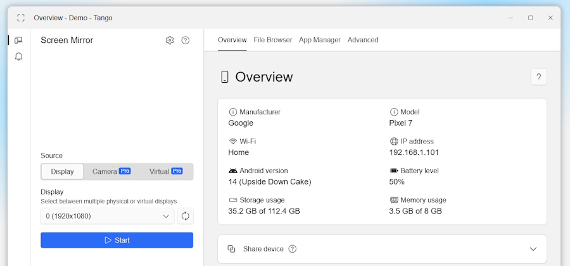Open the display resolution dropdown

coord(107,216)
